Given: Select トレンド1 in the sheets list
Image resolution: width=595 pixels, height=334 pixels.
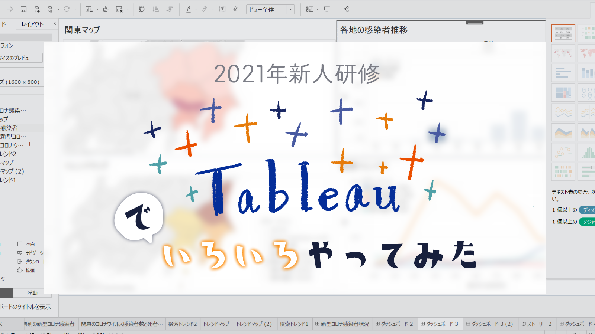Looking at the screenshot, I should click(x=8, y=180).
